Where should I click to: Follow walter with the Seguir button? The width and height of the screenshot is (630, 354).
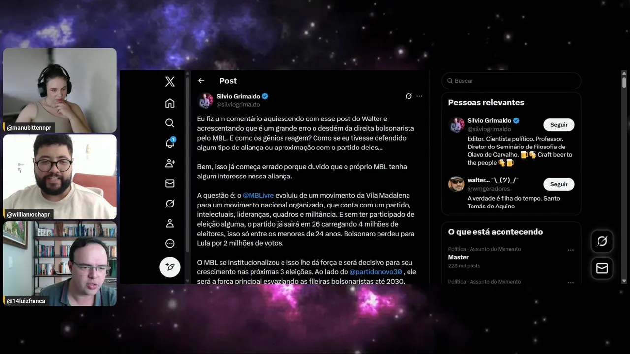tap(559, 184)
